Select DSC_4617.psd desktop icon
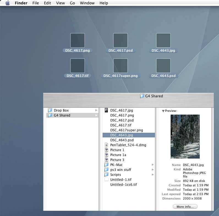 121,40
